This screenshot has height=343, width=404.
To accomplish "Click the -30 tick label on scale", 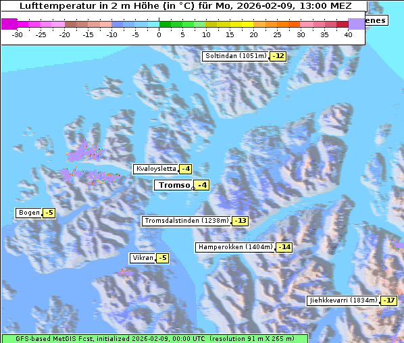I will [x=17, y=34].
